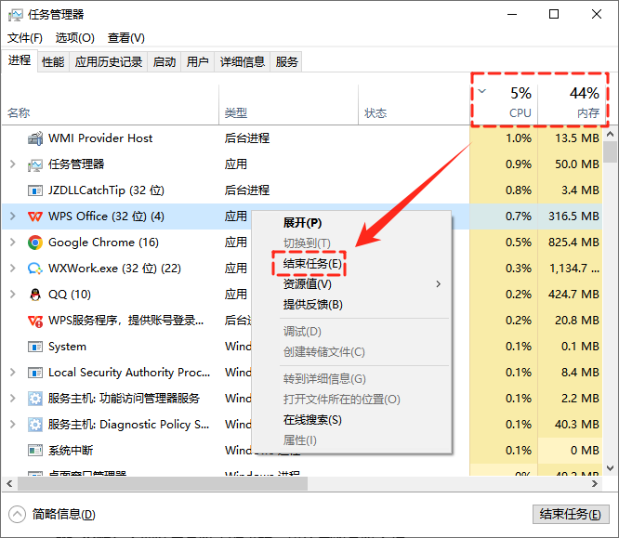Click the 后台进程 type of JZDLLCatchTip
The height and width of the screenshot is (538, 619).
(x=247, y=190)
